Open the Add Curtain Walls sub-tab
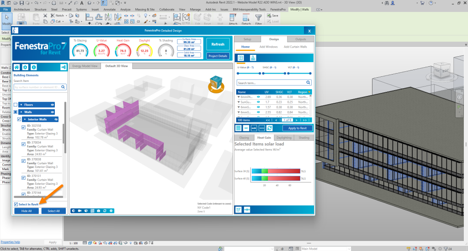 coord(295,47)
